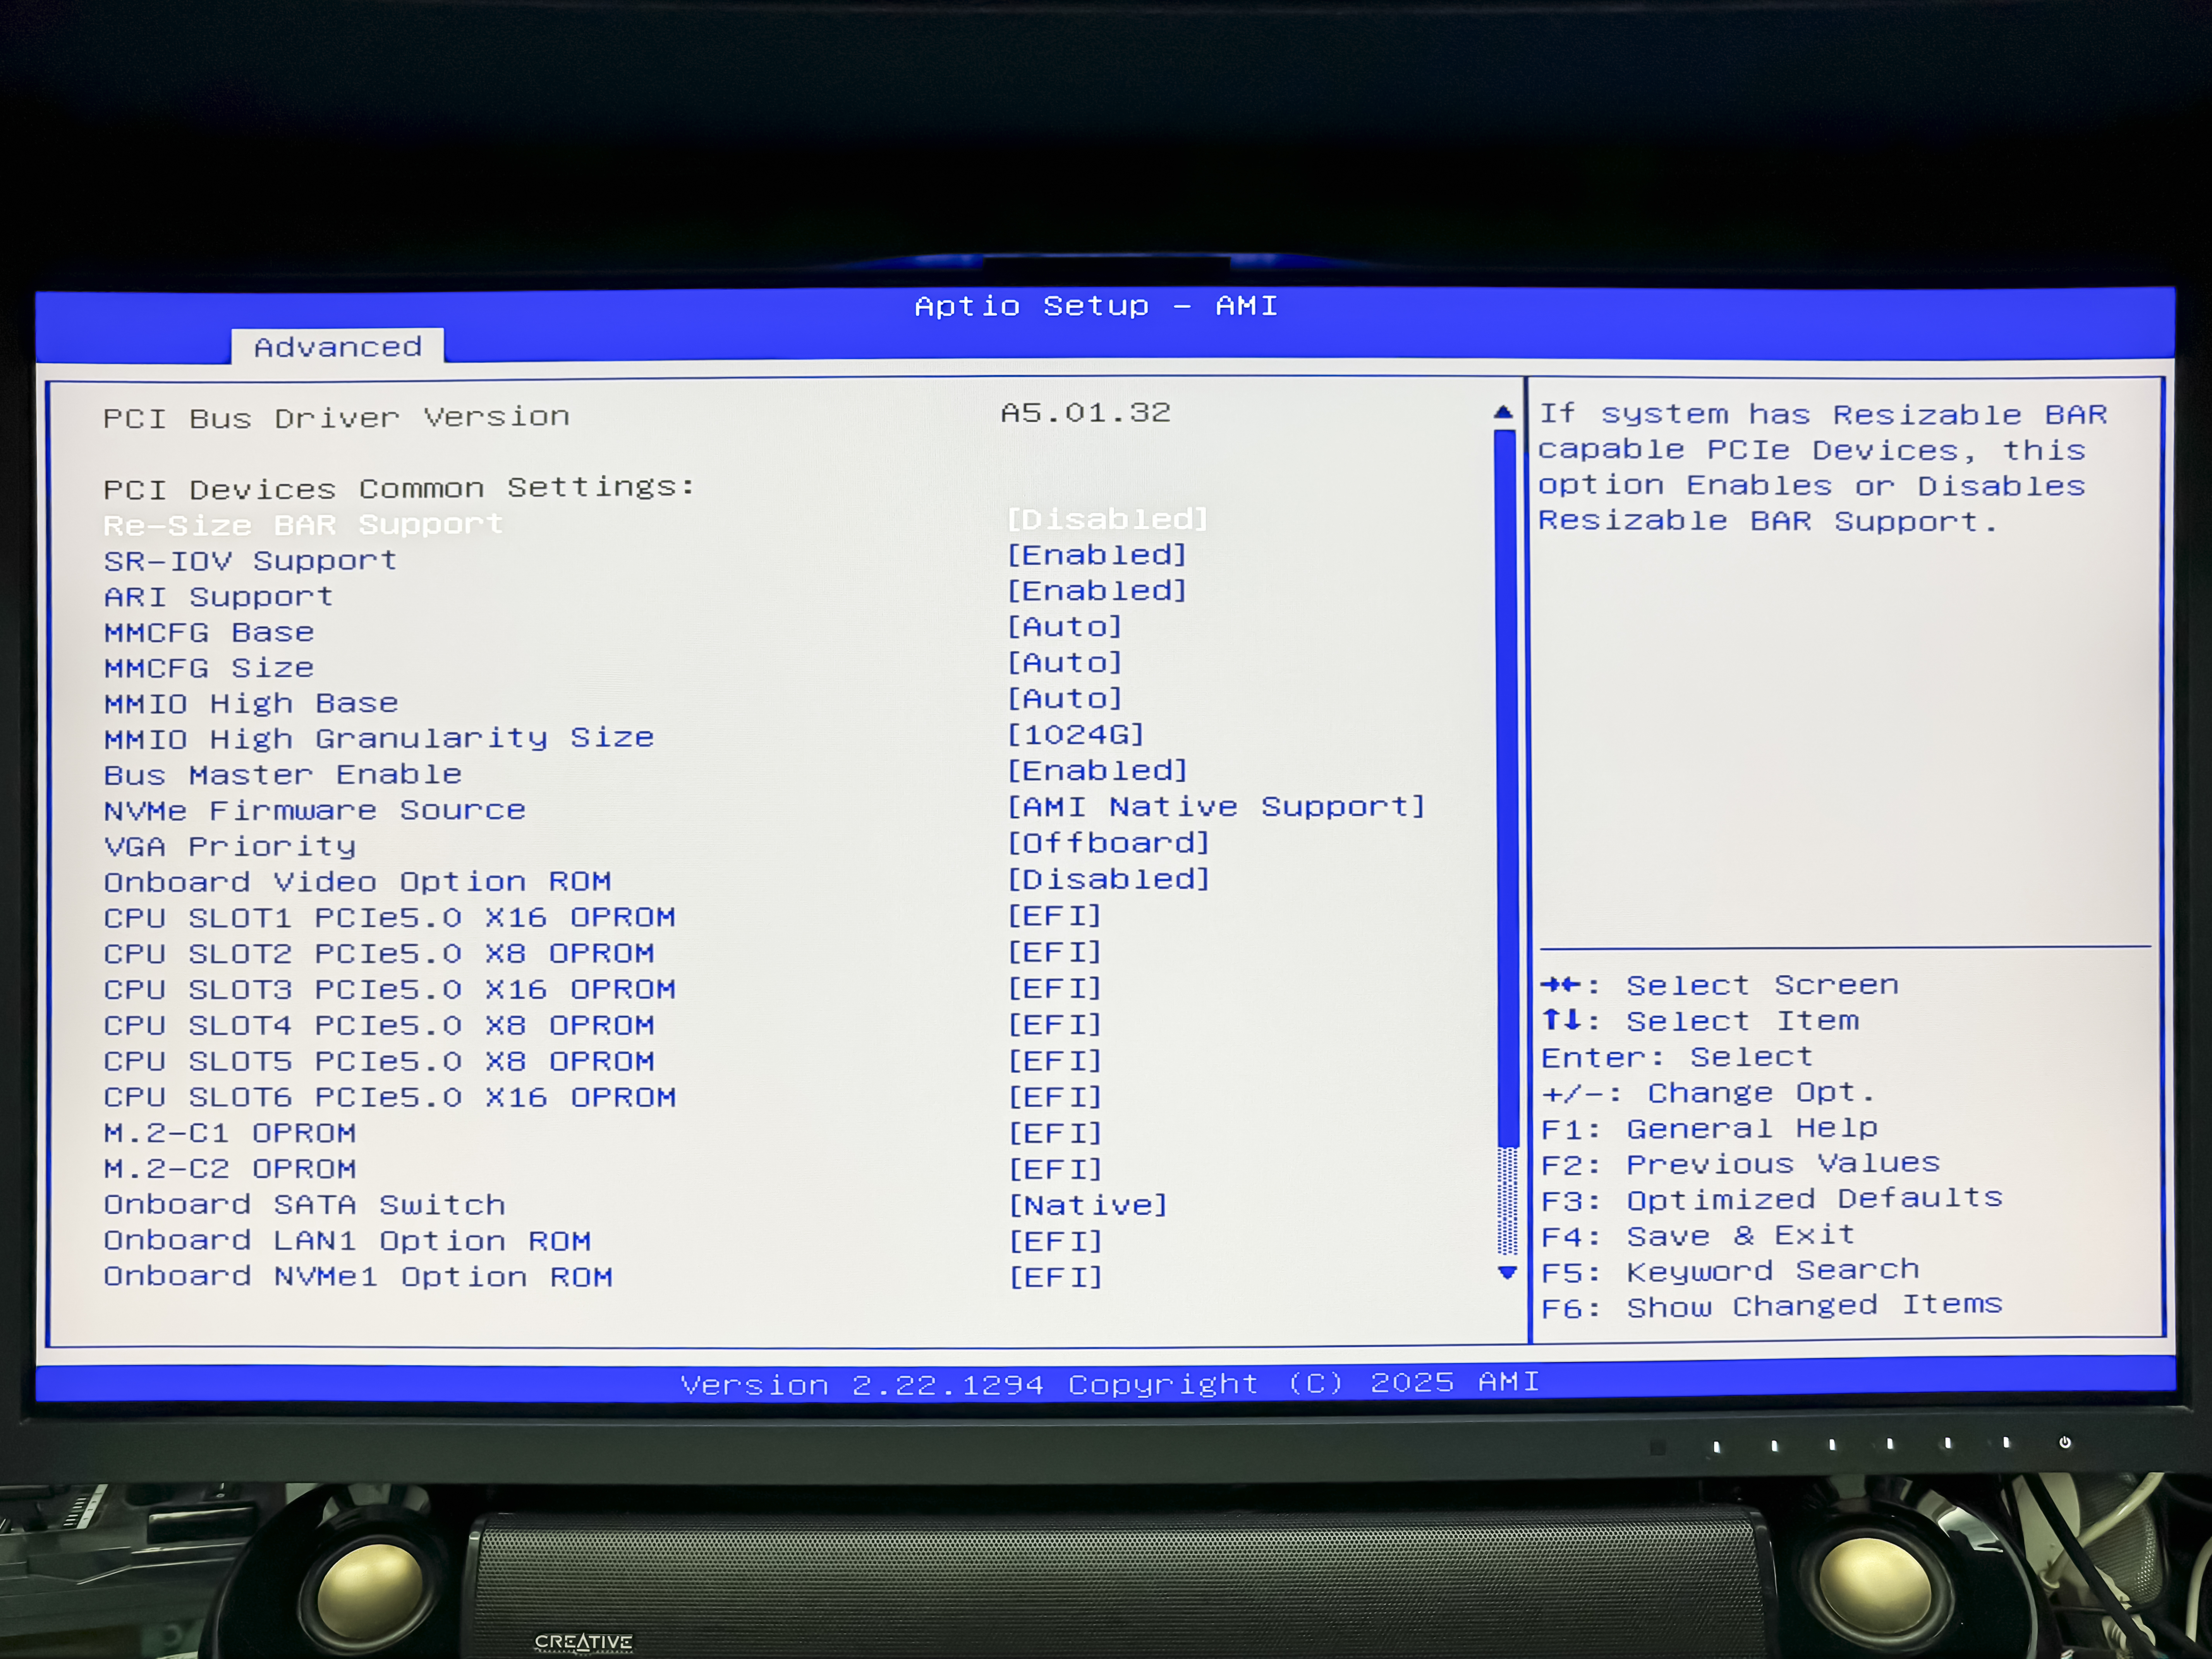
Task: Click the settings list scrollbar thumb
Action: coord(1506,788)
